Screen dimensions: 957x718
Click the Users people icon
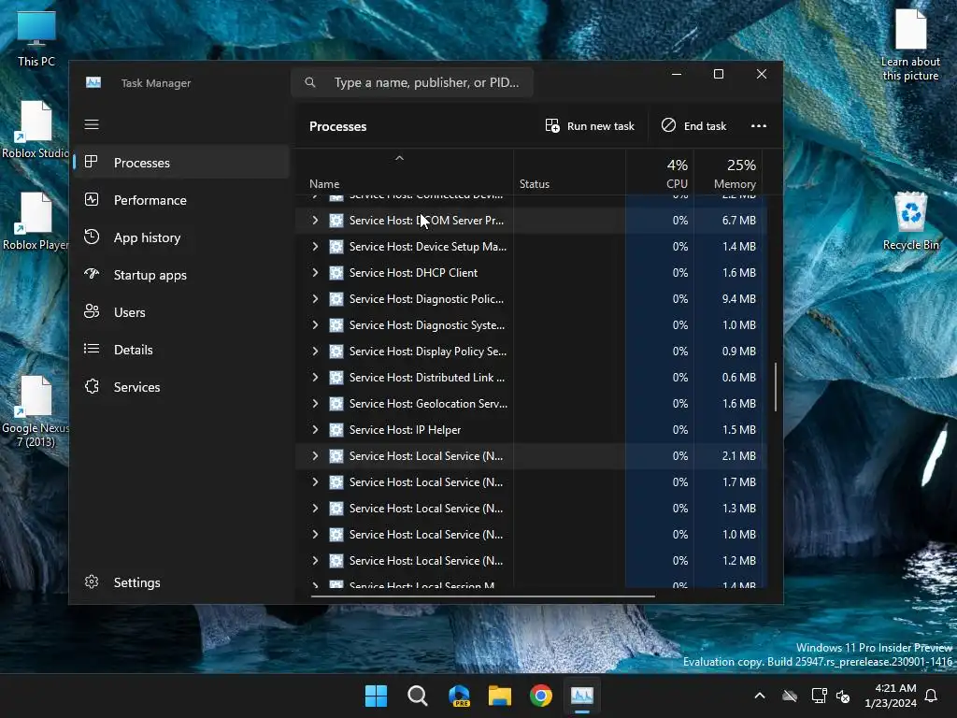pyautogui.click(x=92, y=311)
